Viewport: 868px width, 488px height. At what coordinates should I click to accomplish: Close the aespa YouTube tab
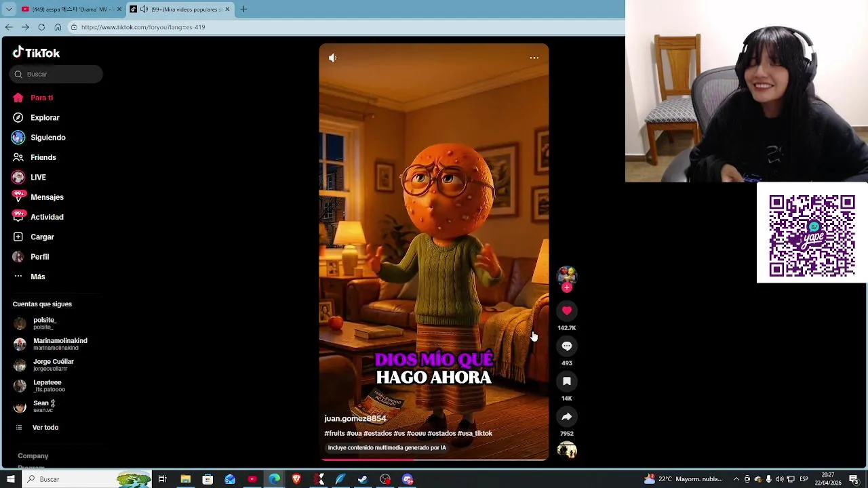click(x=119, y=9)
